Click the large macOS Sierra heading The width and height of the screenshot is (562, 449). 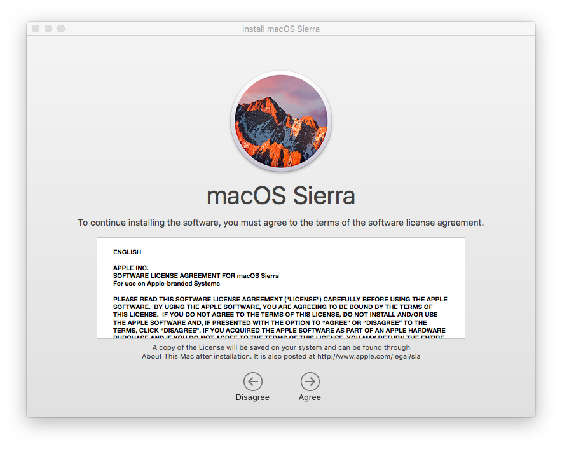(281, 195)
